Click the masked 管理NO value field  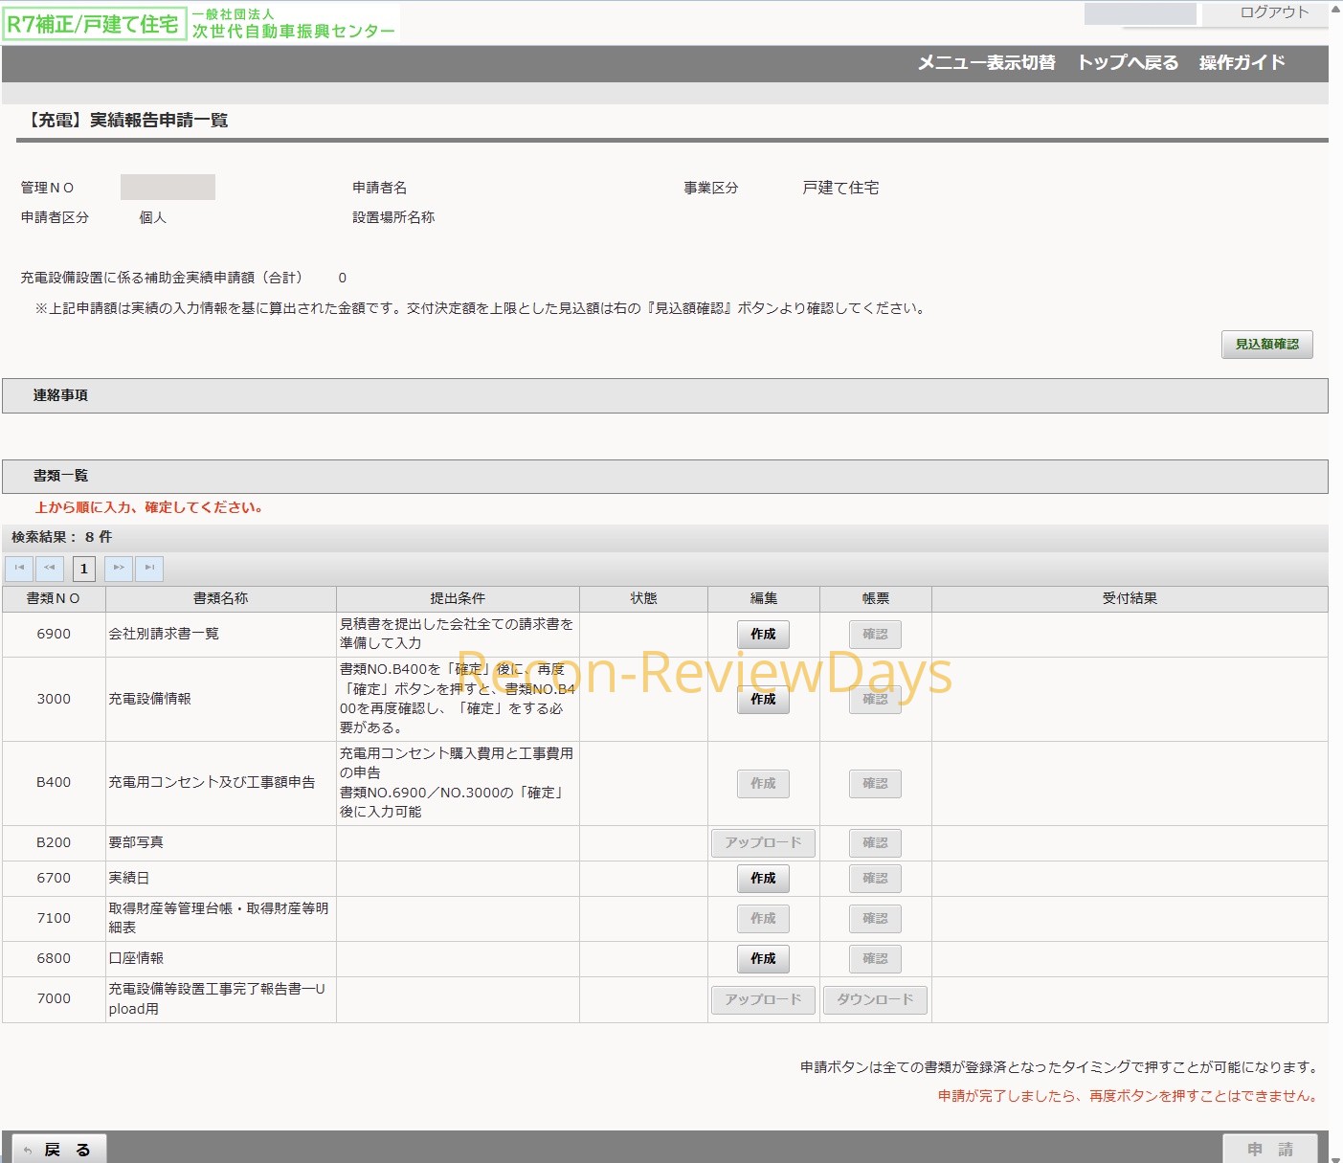168,188
